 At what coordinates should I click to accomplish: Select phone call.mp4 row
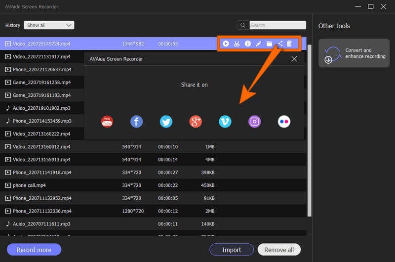point(153,185)
